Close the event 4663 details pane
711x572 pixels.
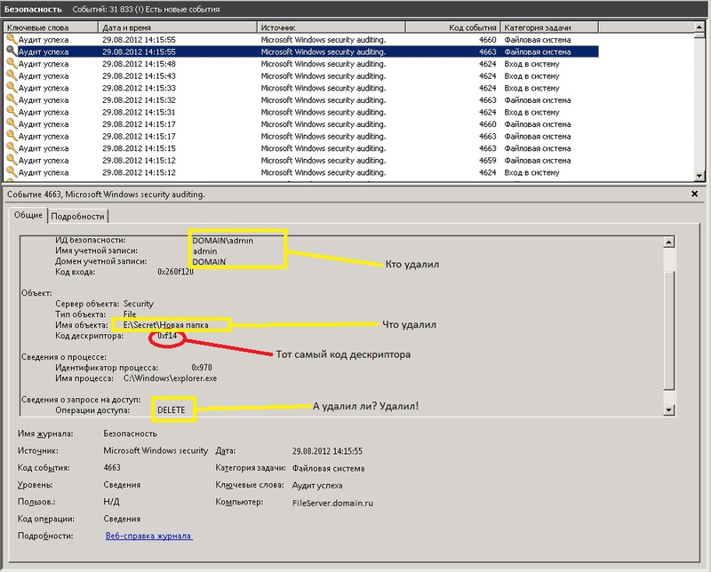[695, 193]
